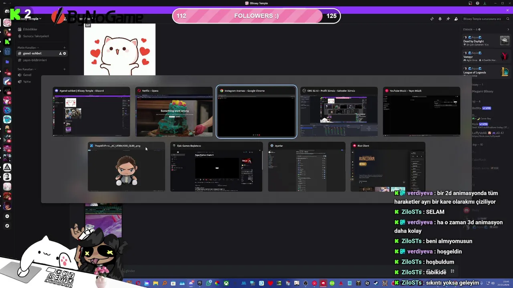Open notification settings bell icon
Viewport: 513px width, 288px height.
point(440,19)
